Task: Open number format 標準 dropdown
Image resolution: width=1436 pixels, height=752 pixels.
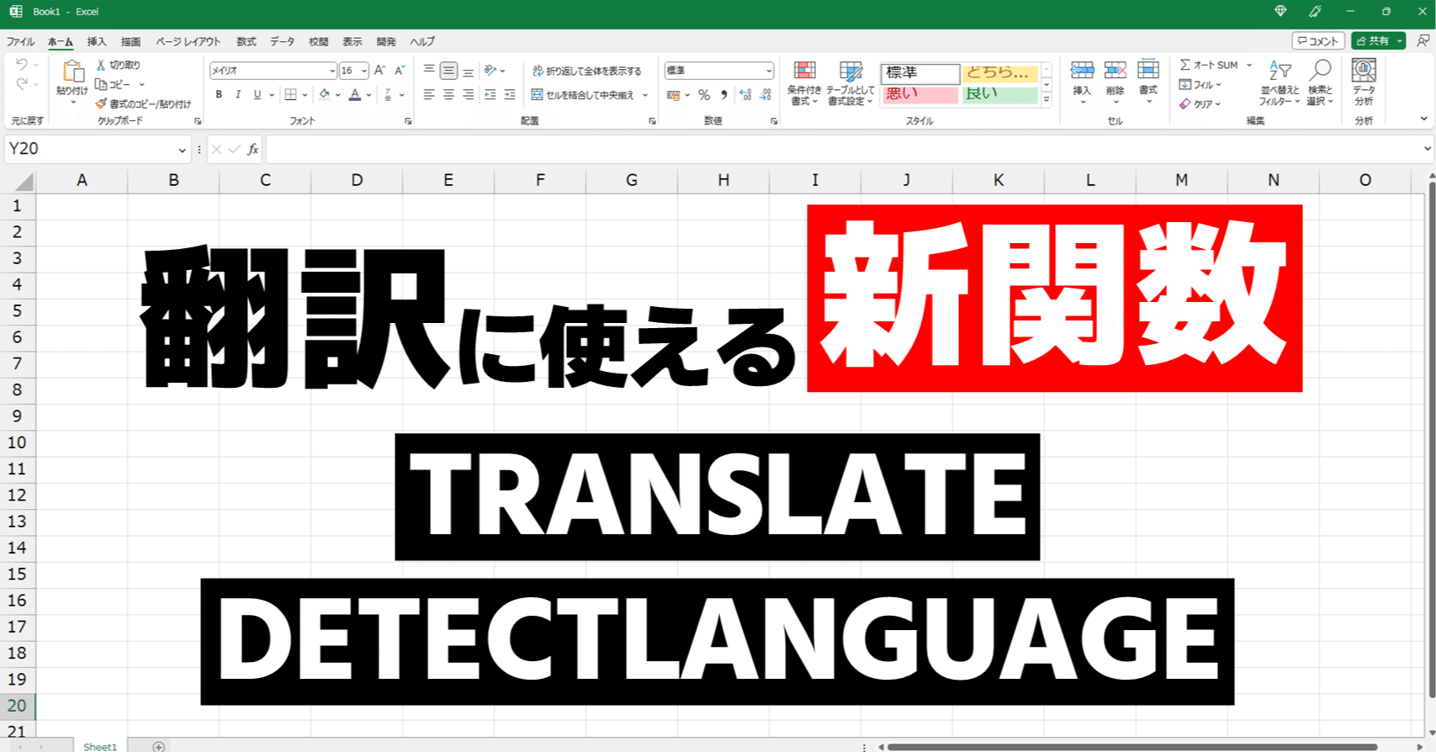Action: [769, 71]
